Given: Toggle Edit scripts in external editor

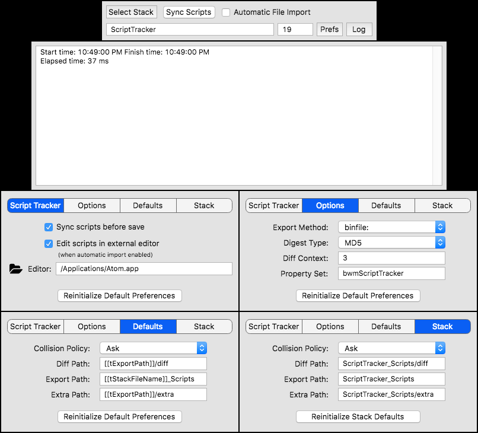Looking at the screenshot, I should point(49,244).
